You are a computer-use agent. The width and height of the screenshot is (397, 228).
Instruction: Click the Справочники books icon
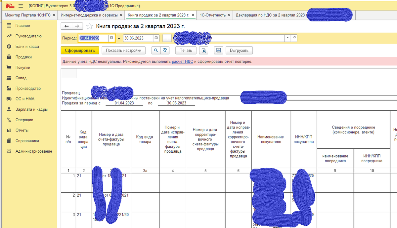pos(9,141)
